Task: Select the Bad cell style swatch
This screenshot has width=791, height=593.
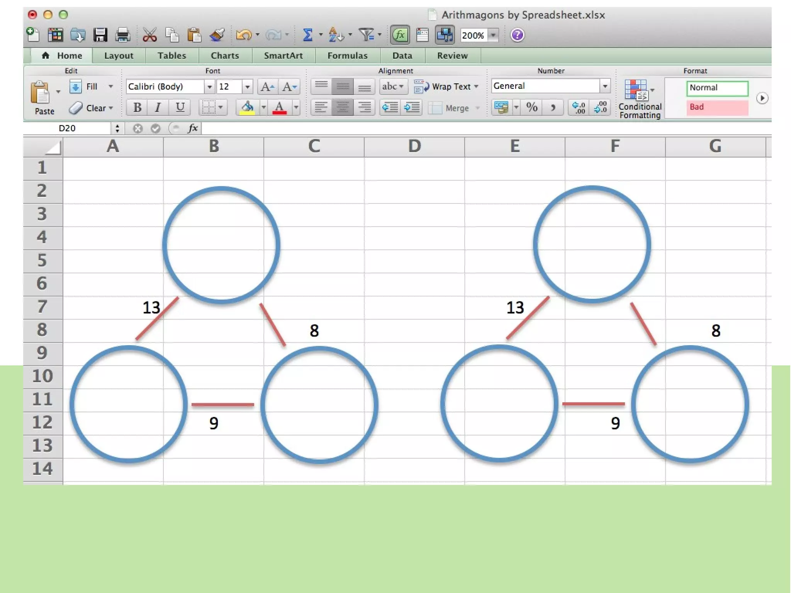Action: tap(717, 107)
